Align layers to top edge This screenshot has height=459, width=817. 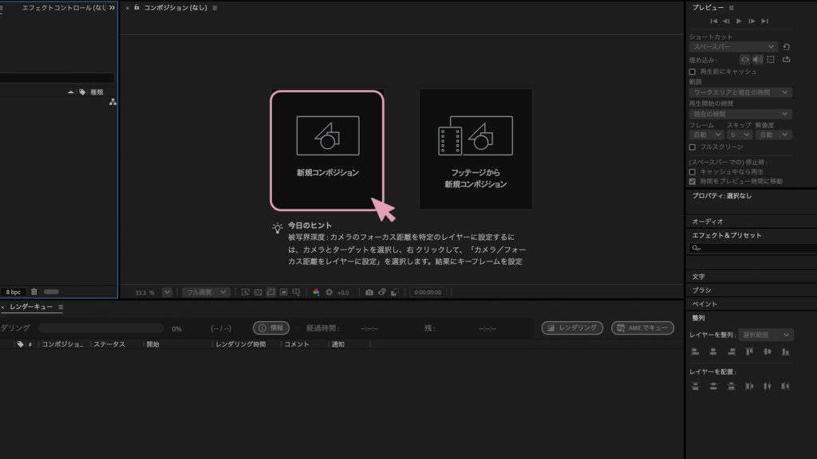click(749, 352)
